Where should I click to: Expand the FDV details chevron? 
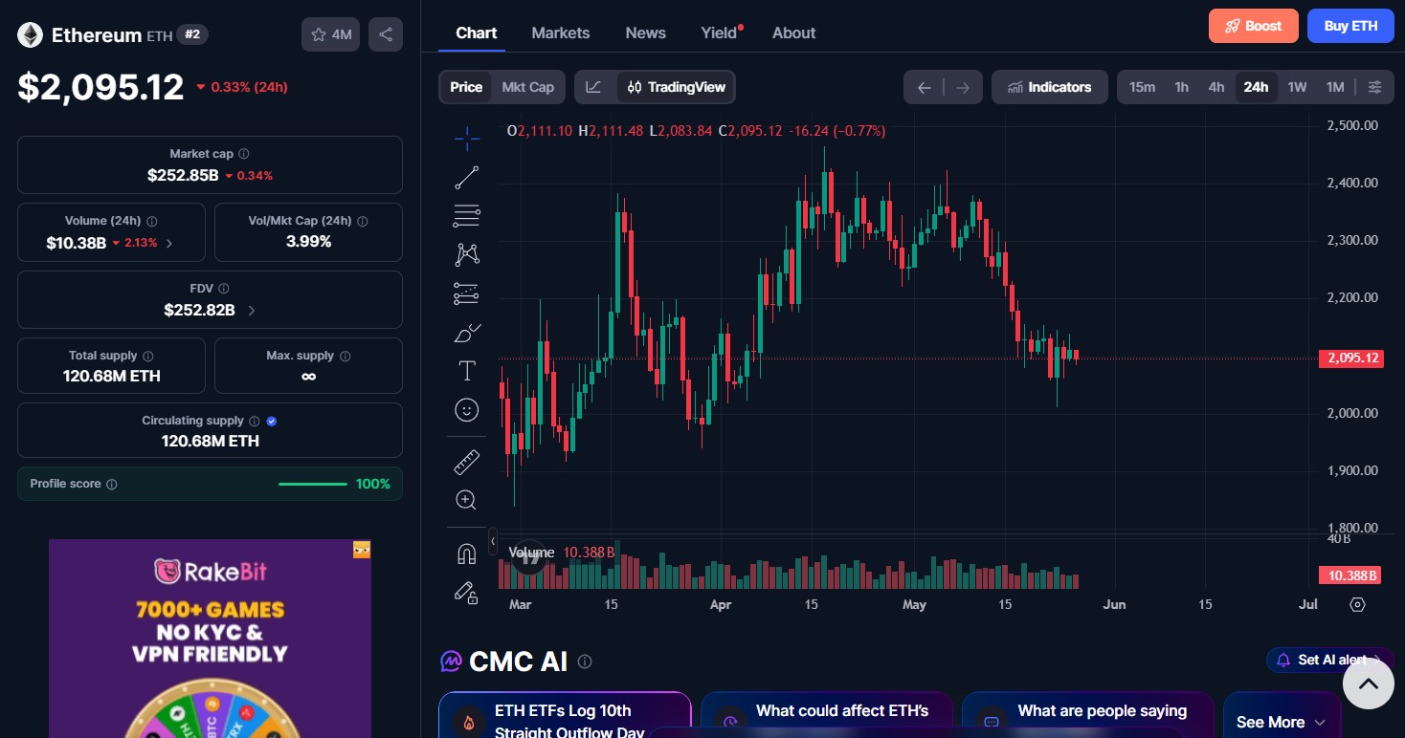252,311
